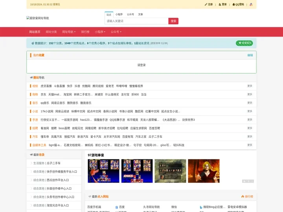Open the 淘宝网 link
The image size is (283, 212).
pyautogui.click(x=68, y=95)
